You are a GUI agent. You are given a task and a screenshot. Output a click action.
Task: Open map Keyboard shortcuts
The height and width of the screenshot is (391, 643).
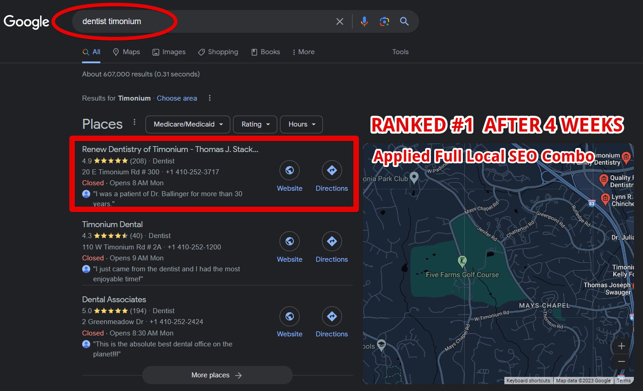coord(528,381)
